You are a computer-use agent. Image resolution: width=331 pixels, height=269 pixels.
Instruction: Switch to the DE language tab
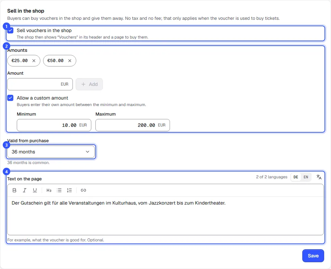point(296,177)
